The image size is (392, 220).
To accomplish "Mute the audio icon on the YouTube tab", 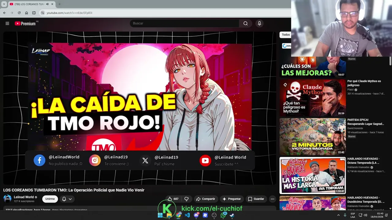I will [x=47, y=4].
